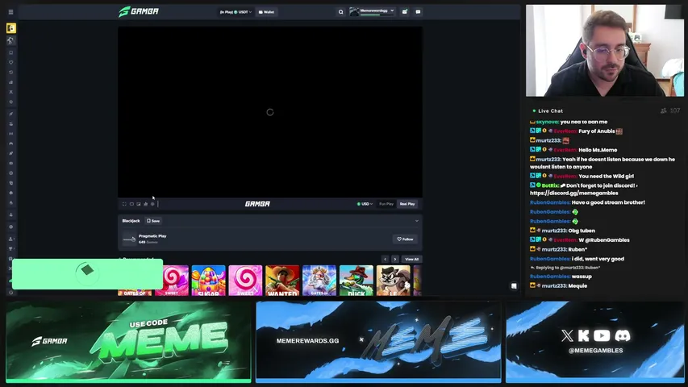Open the recent history clock icon
688x387 pixels.
(x=11, y=73)
